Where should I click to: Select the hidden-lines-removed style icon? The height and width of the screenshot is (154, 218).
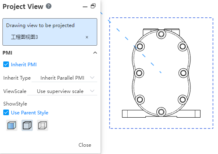[27, 125]
